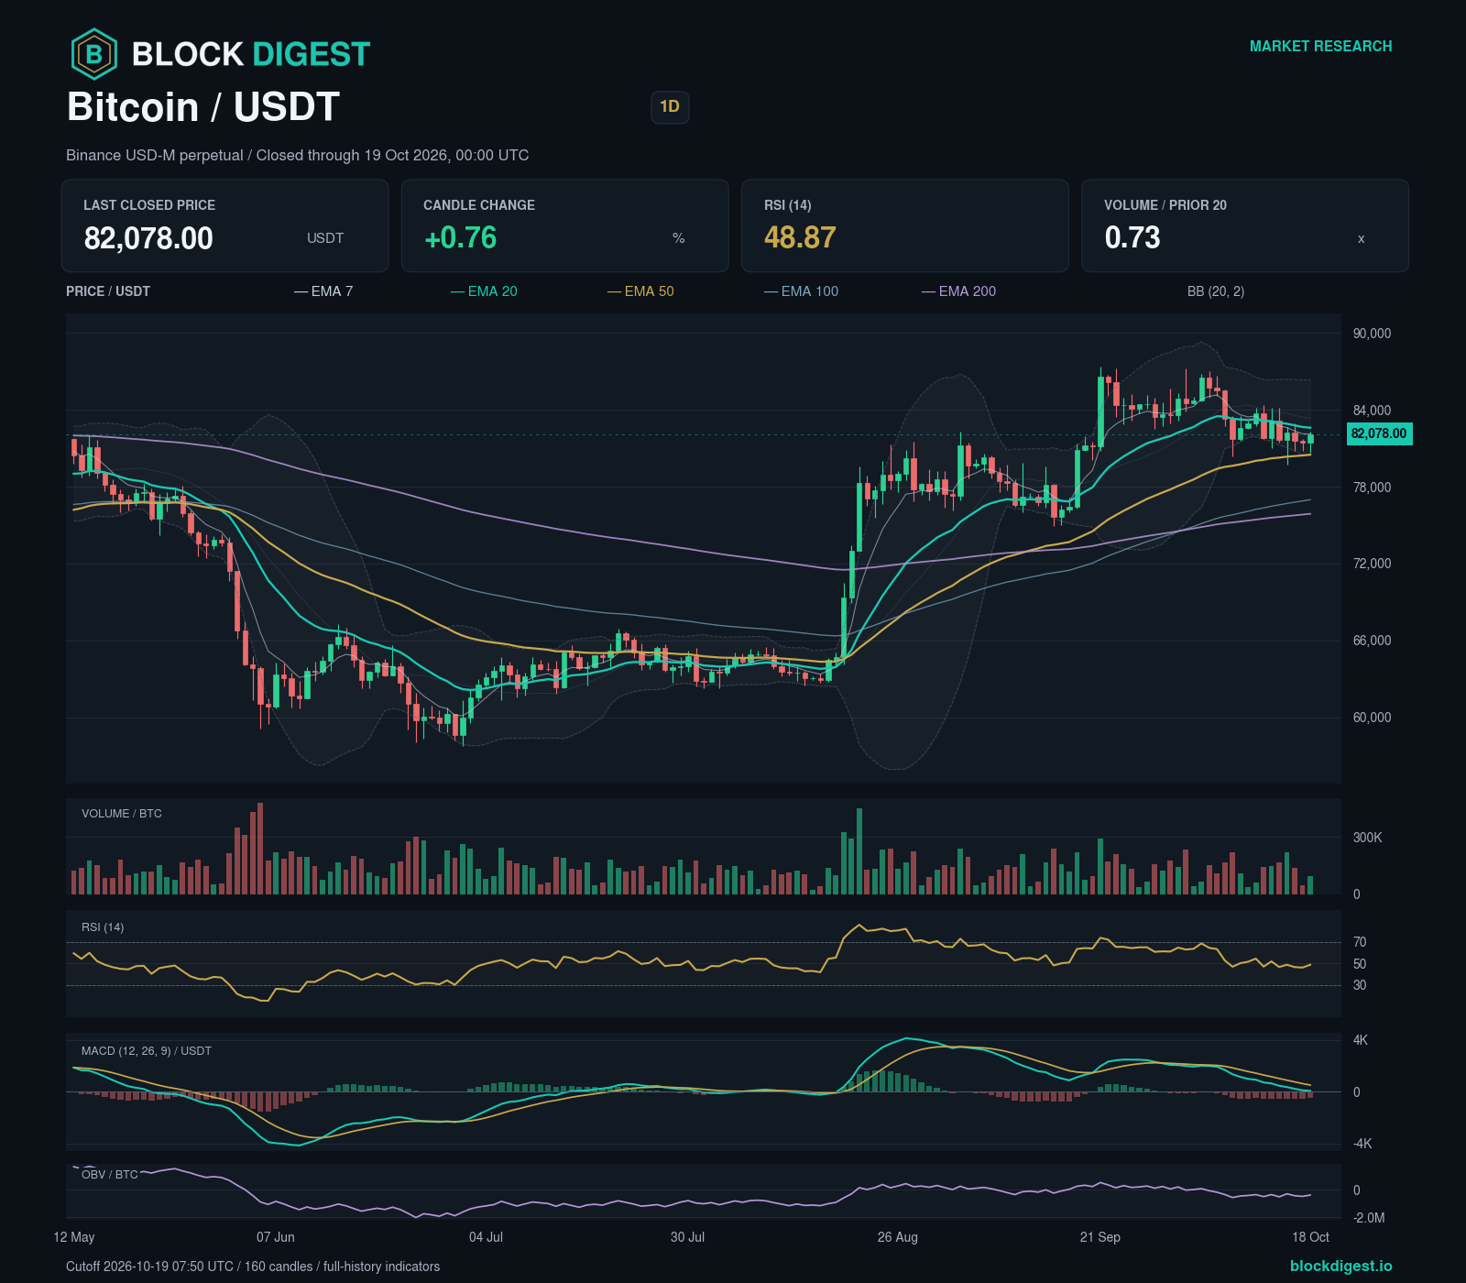Click the 90,000 price axis label
Viewport: 1466px width, 1283px height.
pos(1372,334)
